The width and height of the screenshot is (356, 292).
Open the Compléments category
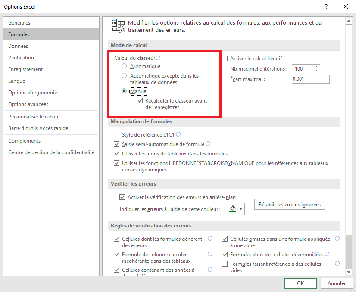[51, 141]
